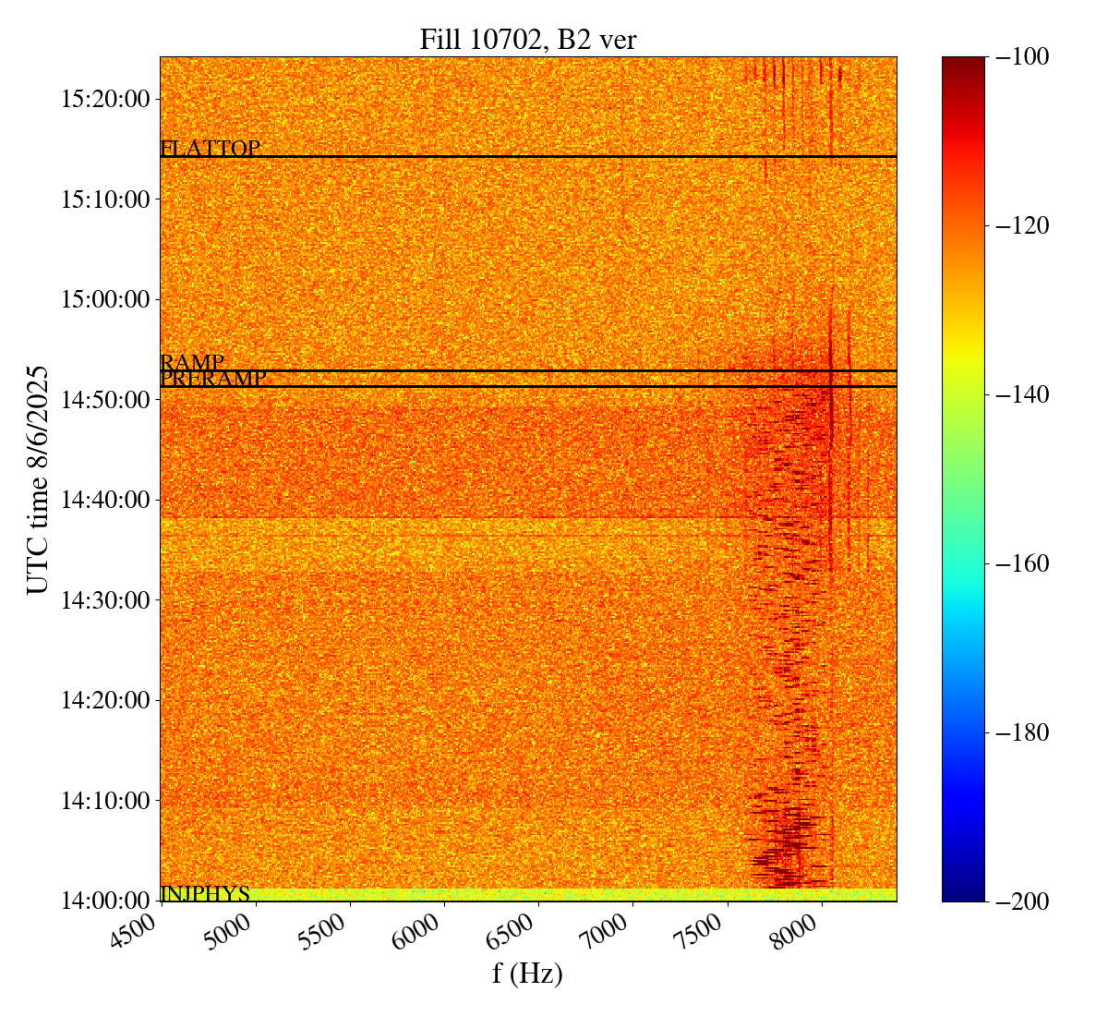
Task: Click the plot title 'Fill 10702, B2 ver'
Action: (x=527, y=40)
